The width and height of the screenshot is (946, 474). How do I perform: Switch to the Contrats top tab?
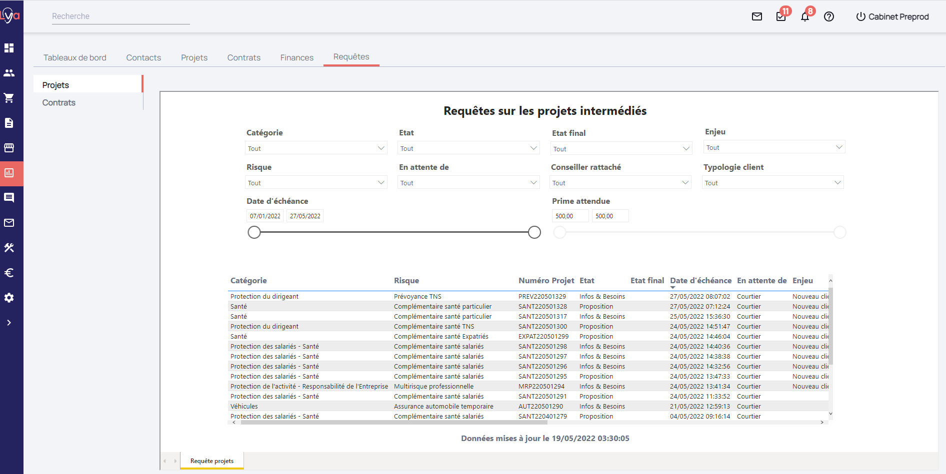(243, 58)
